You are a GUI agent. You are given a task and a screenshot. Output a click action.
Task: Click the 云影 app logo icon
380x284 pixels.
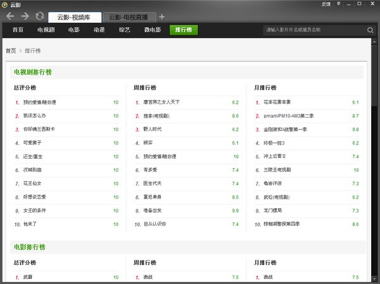coord(4,4)
